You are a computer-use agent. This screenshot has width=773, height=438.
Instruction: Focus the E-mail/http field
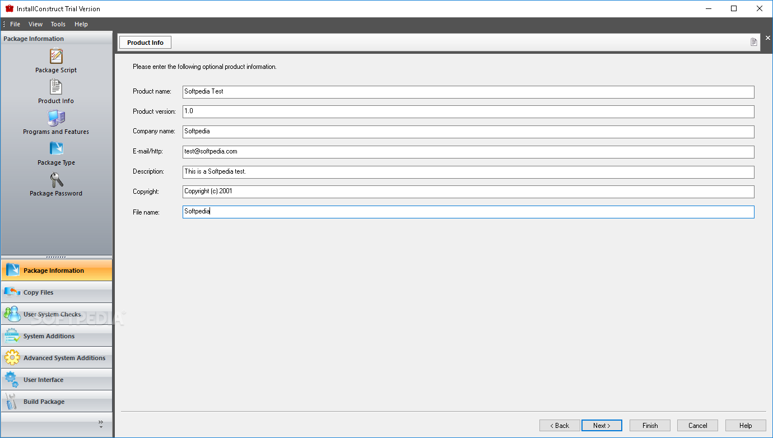point(468,152)
